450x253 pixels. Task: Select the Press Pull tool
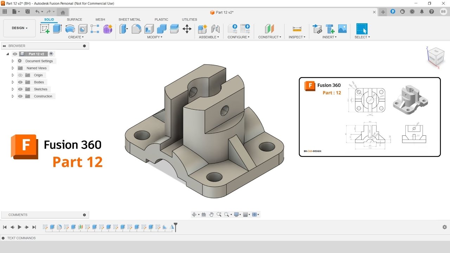click(x=123, y=29)
